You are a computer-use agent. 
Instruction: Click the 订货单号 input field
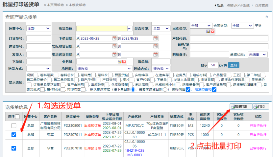click(38, 38)
